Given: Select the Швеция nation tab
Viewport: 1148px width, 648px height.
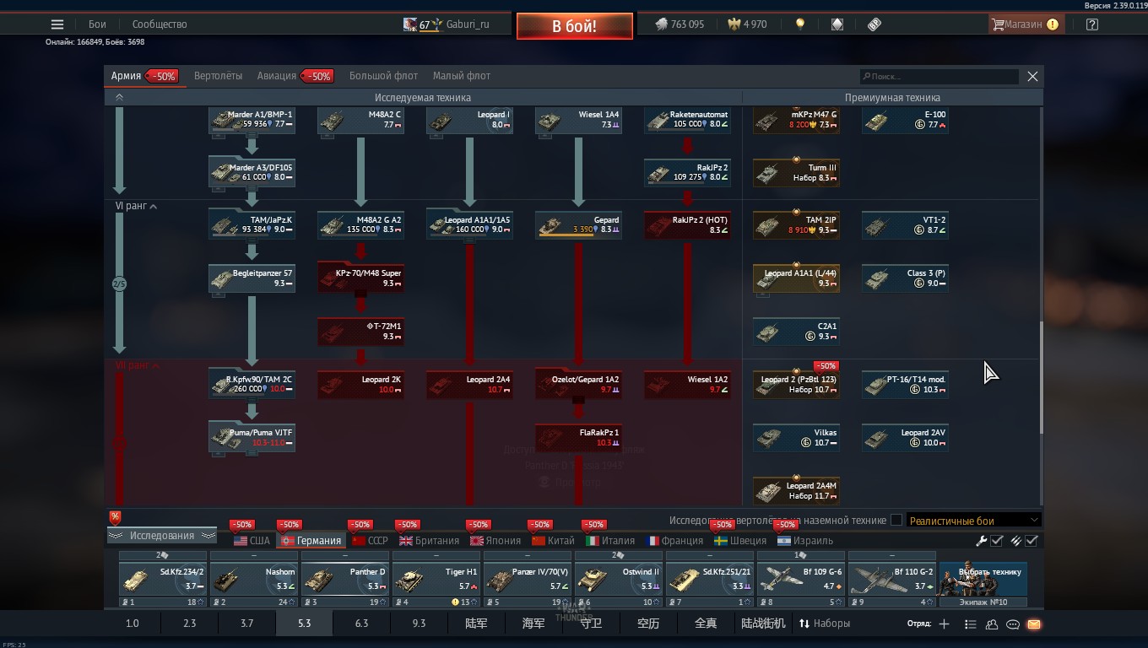Looking at the screenshot, I should pos(739,541).
